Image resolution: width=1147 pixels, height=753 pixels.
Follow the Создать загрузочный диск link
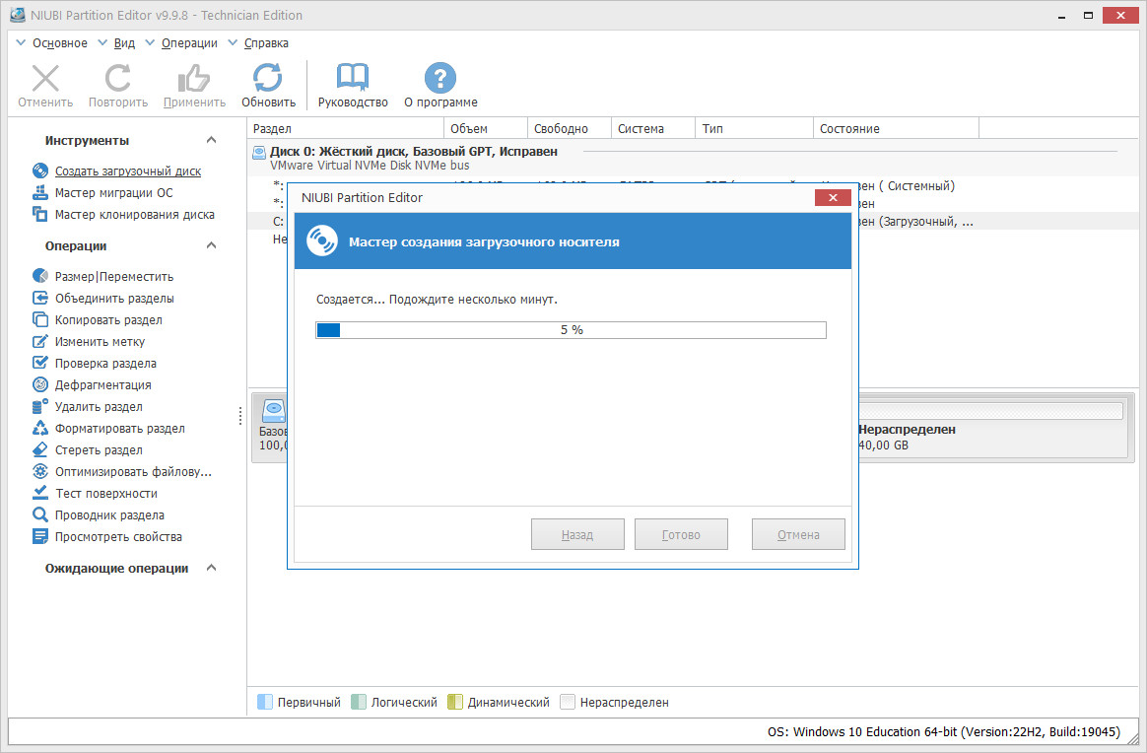[128, 171]
